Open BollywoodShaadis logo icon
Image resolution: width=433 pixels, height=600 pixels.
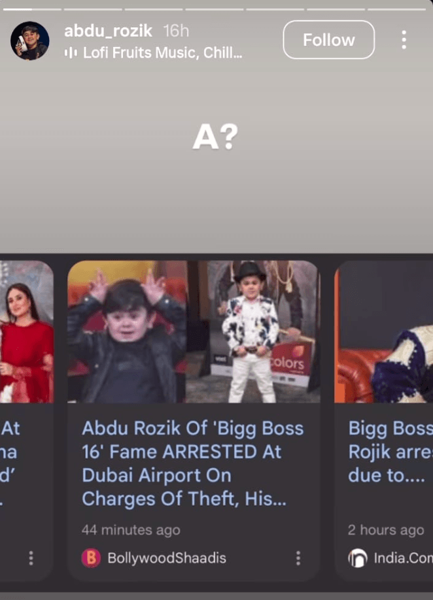tap(91, 558)
